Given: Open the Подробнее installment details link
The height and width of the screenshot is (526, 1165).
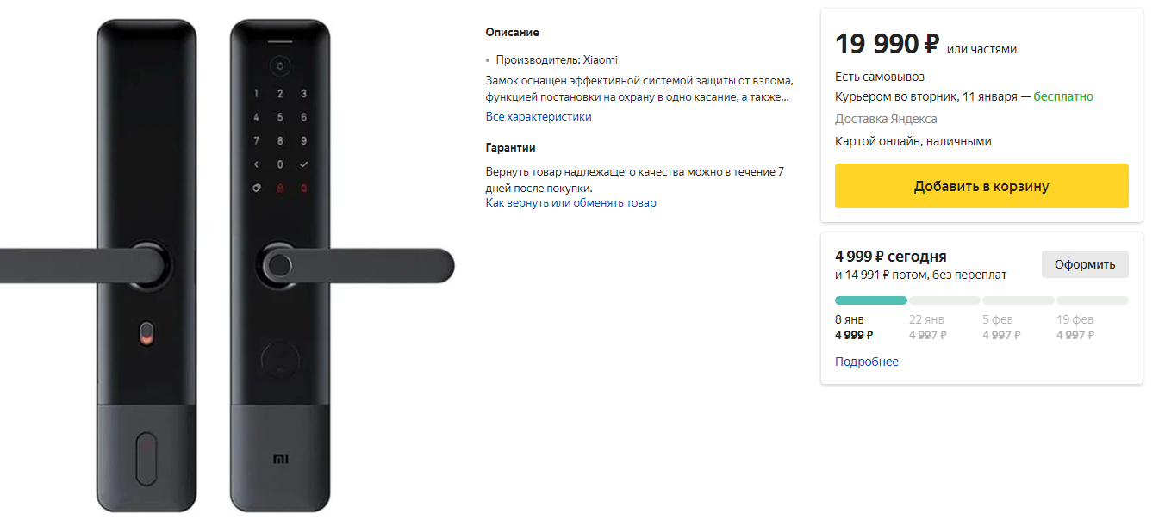Looking at the screenshot, I should tap(866, 362).
